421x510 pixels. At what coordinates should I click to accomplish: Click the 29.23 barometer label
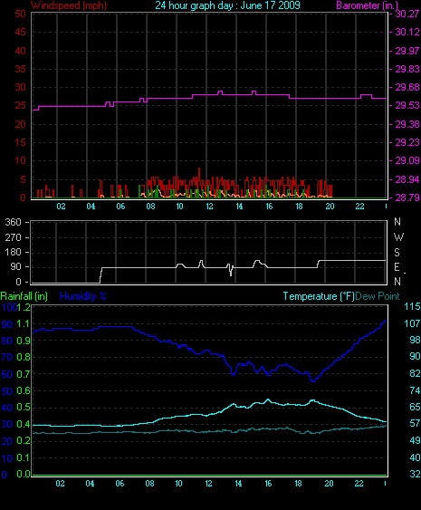point(407,142)
